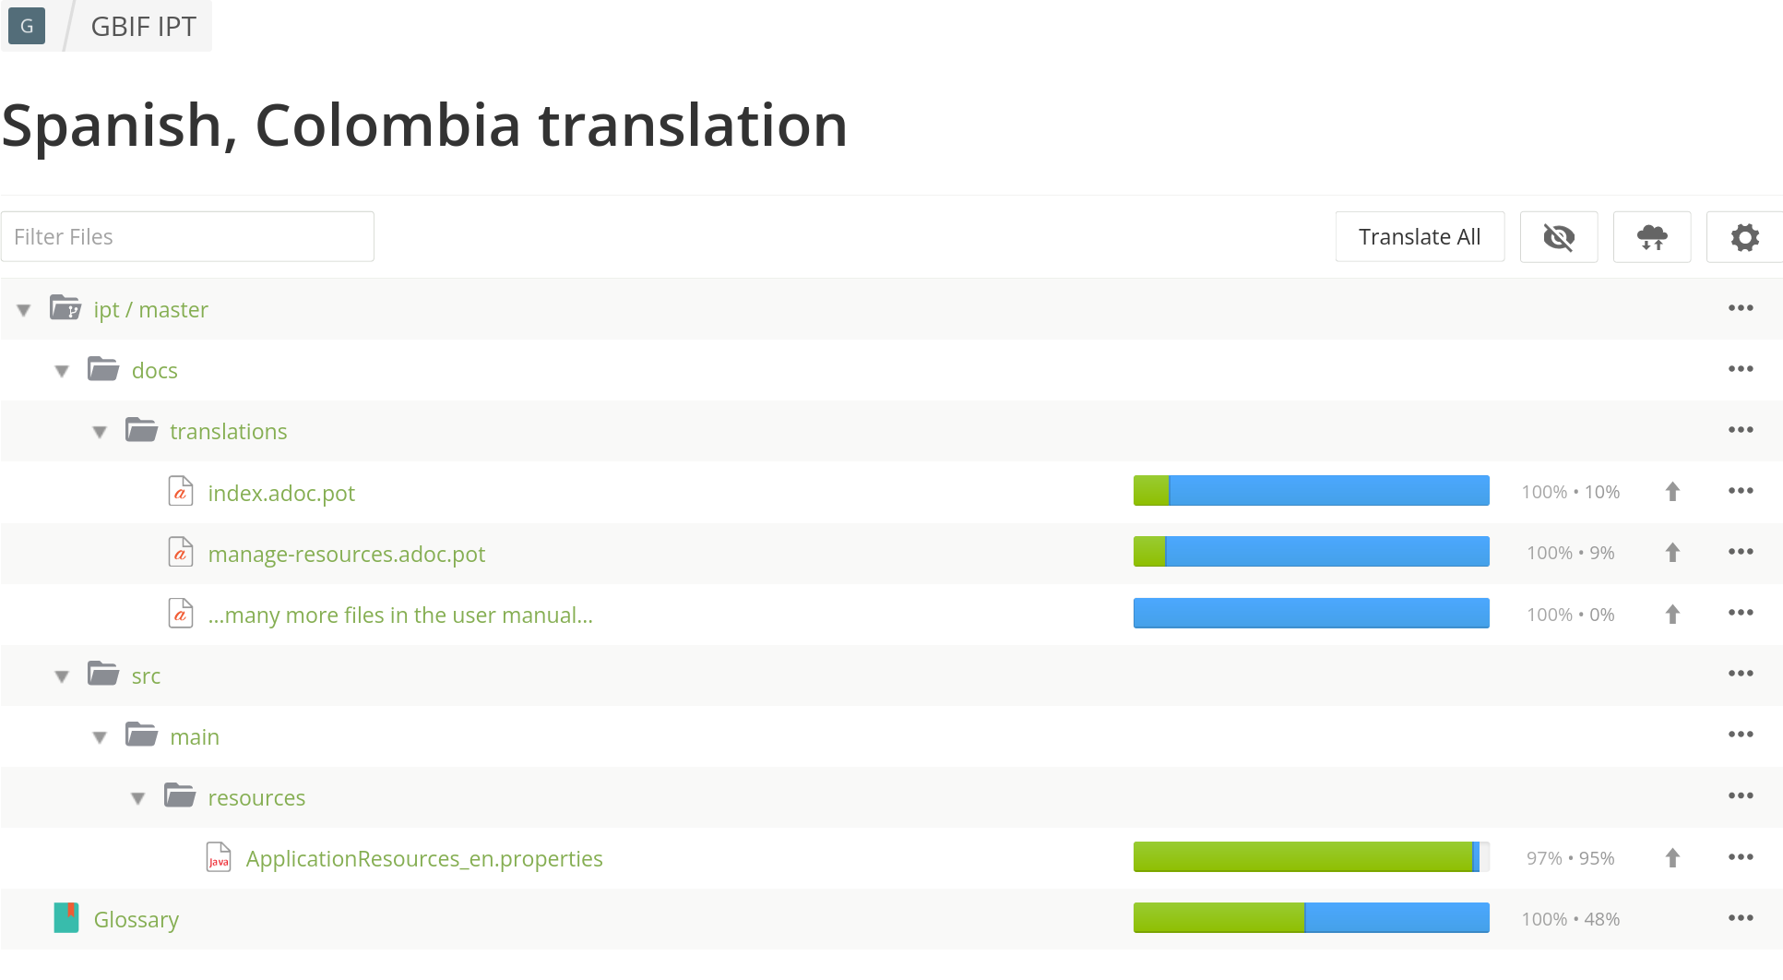Click the G project avatar icon

[27, 26]
